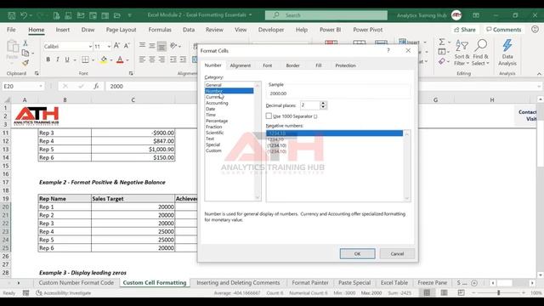Open the Alignment tab in Format Cells

click(x=240, y=65)
